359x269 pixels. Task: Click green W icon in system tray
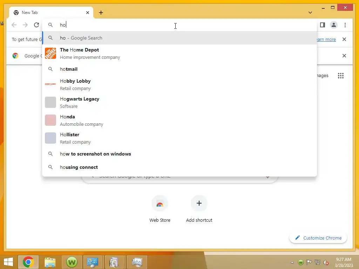click(300, 262)
